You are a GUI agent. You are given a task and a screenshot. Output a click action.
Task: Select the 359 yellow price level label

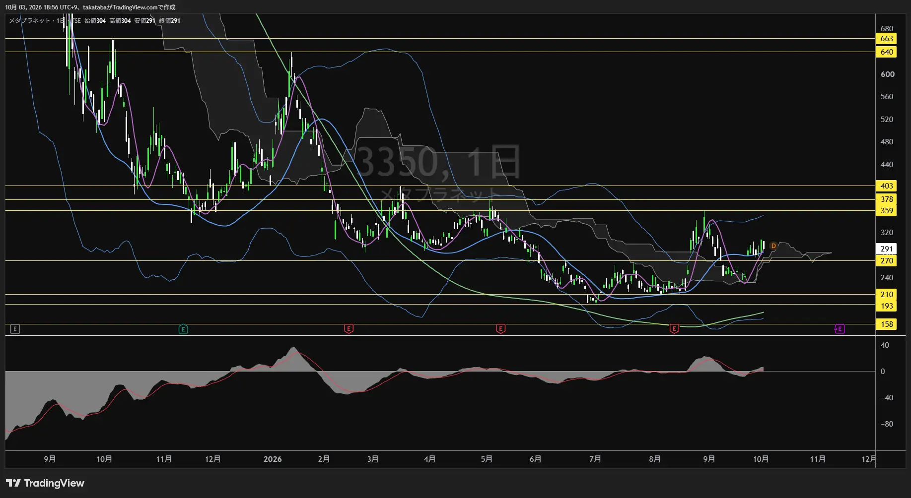coord(886,211)
